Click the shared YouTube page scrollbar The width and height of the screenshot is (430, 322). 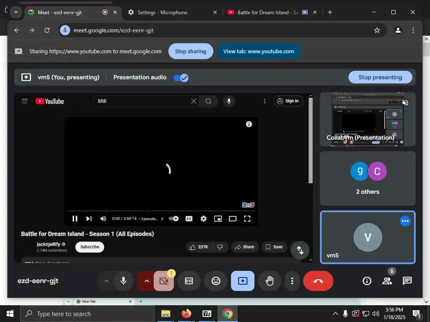pyautogui.click(x=310, y=141)
